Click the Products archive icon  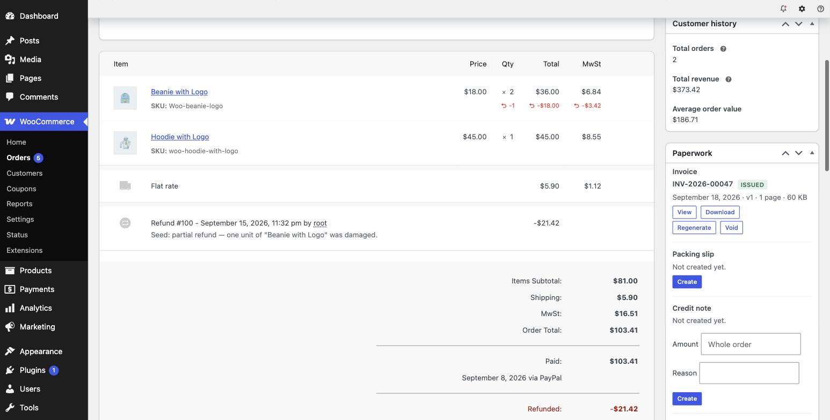pos(10,271)
